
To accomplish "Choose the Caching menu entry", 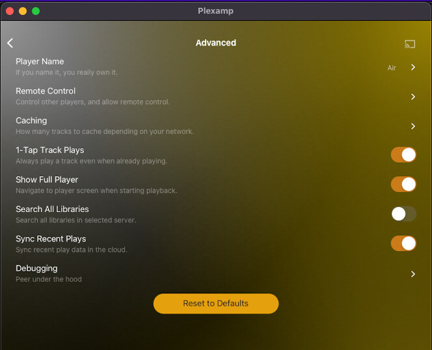I will (216, 126).
